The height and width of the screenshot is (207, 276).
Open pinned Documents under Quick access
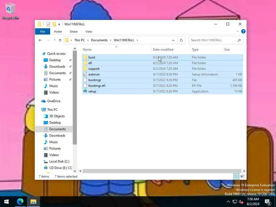tap(57, 73)
